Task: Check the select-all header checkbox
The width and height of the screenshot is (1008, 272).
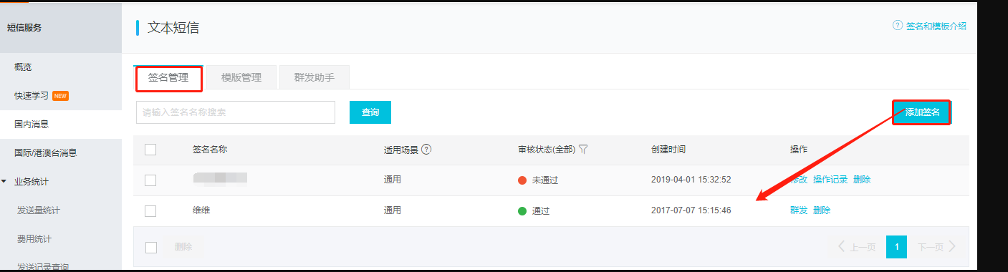Action: pyautogui.click(x=150, y=150)
